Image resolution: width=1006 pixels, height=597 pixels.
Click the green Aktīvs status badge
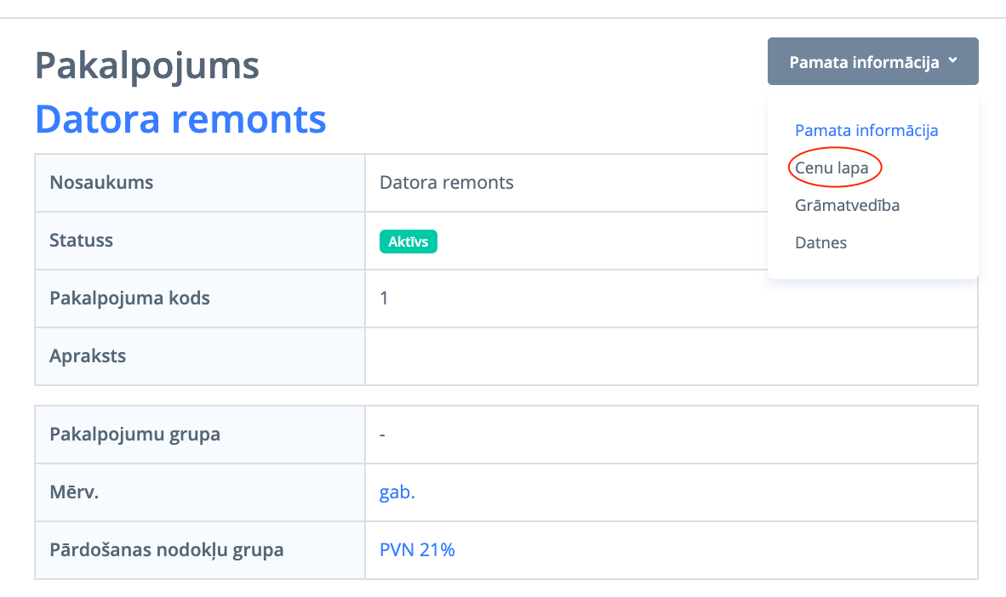[x=408, y=242]
